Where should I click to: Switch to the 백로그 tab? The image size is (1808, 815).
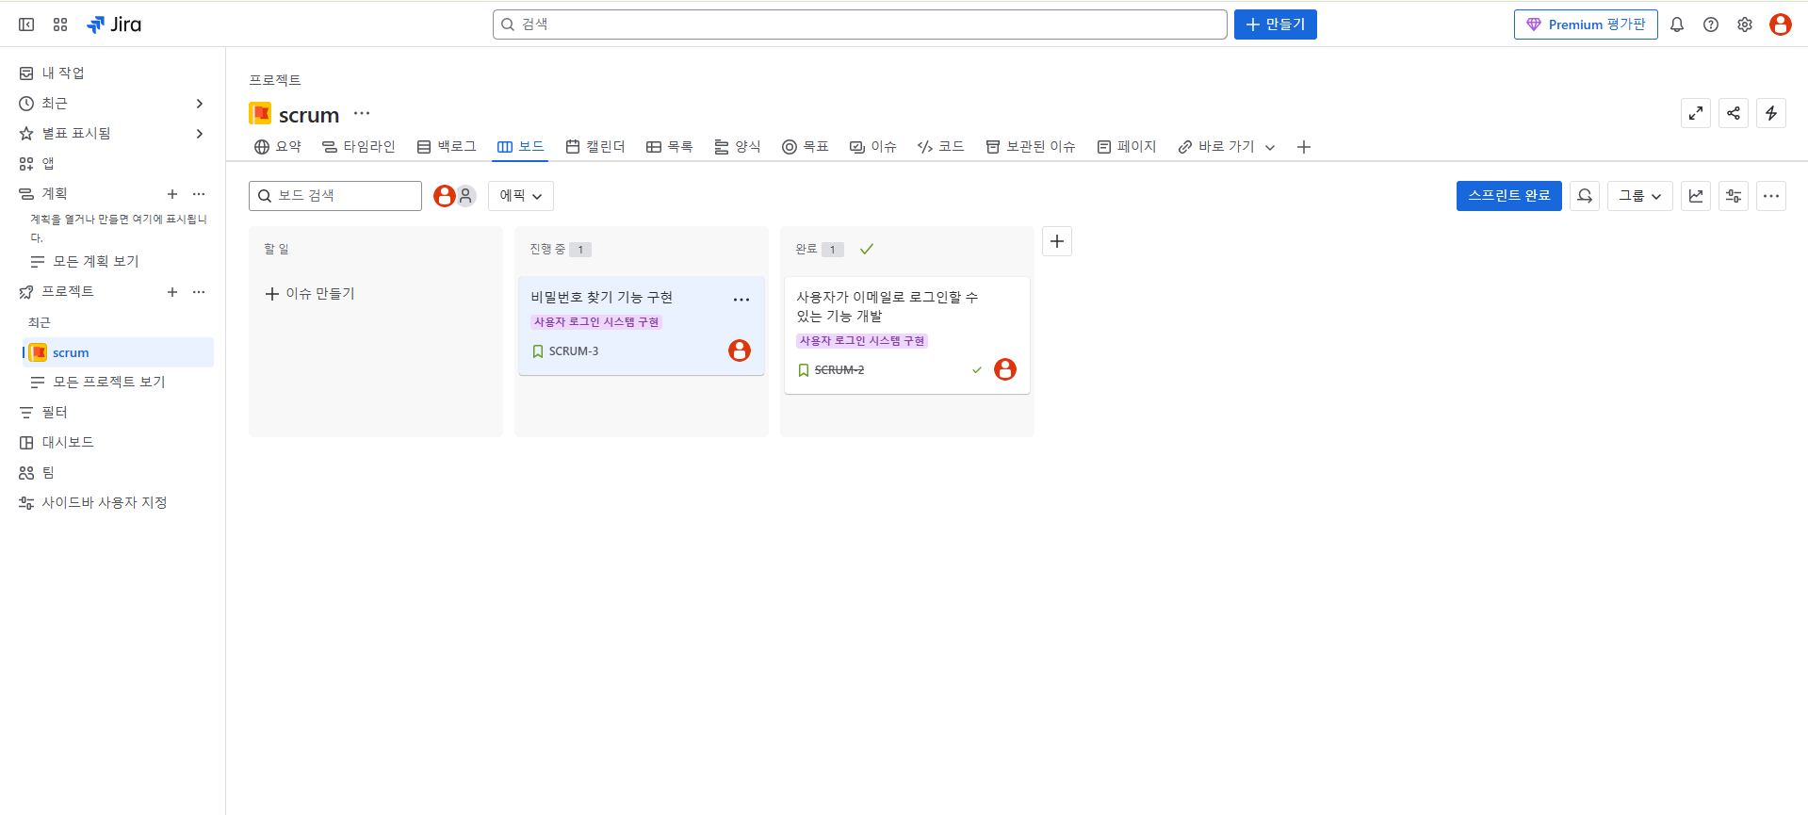447,147
